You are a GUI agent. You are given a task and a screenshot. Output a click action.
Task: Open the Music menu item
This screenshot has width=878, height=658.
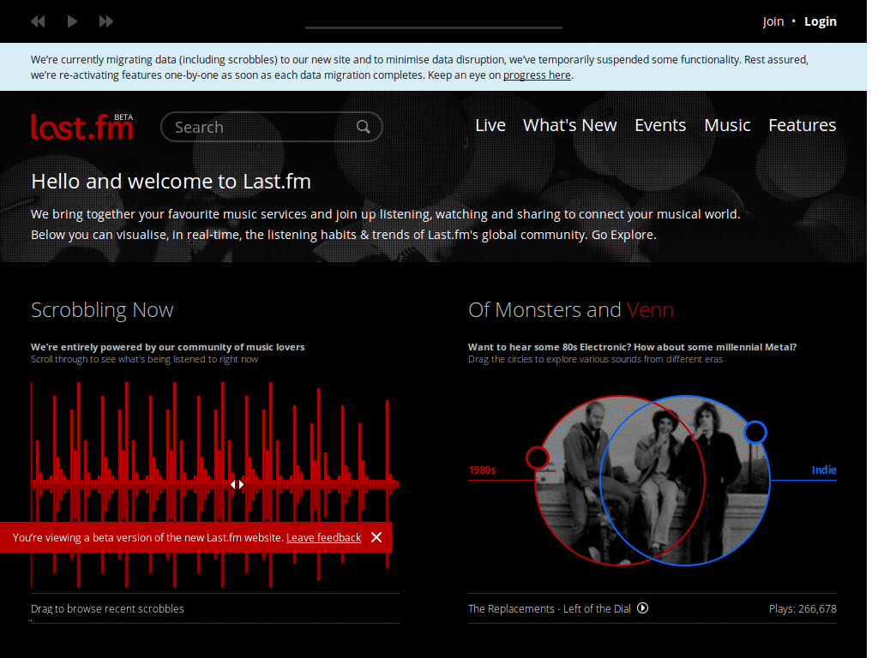(727, 125)
